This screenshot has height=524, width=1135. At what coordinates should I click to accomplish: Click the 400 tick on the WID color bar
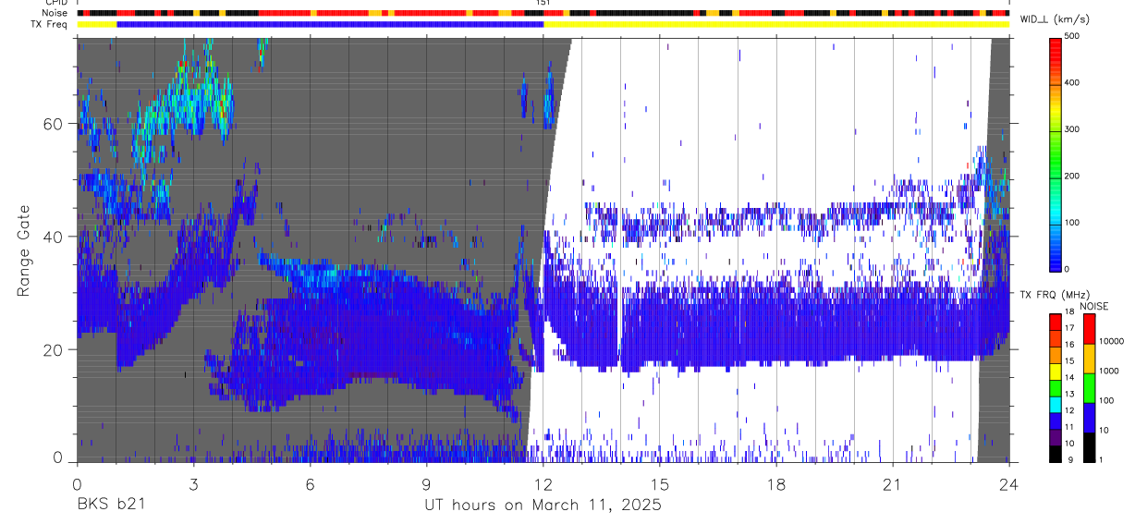(1072, 83)
